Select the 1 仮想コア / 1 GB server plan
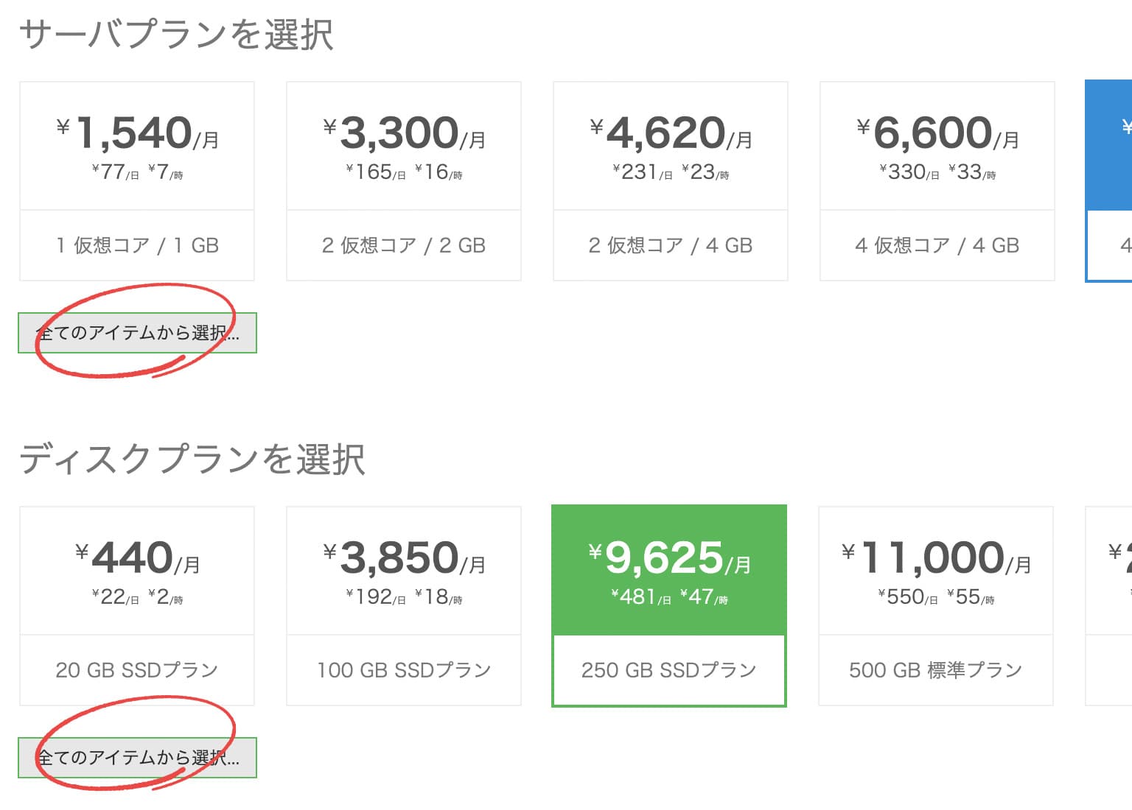This screenshot has height=810, width=1132. pos(137,180)
